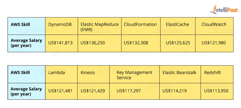Click the Intellipaat logo in the corner
Image resolution: width=241 pixels, height=108 pixels.
tap(224, 9)
